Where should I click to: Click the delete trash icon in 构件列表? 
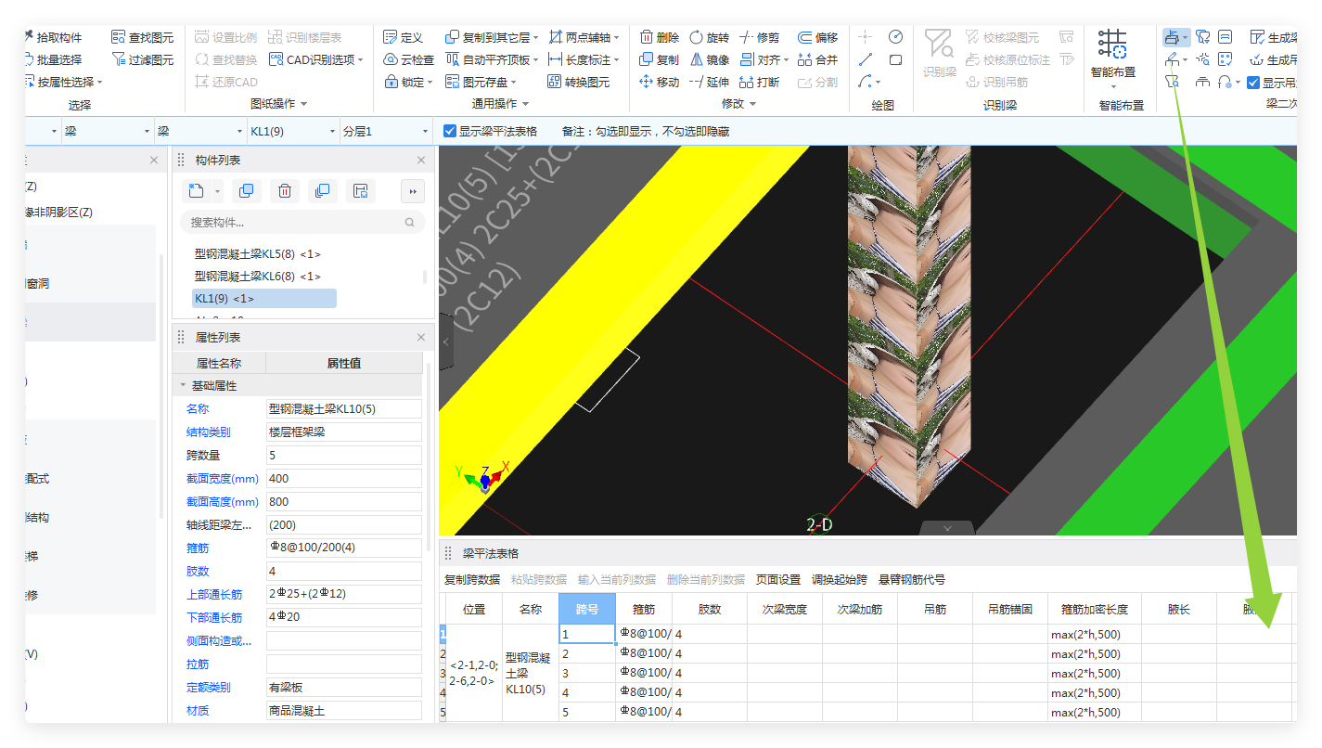(x=285, y=191)
